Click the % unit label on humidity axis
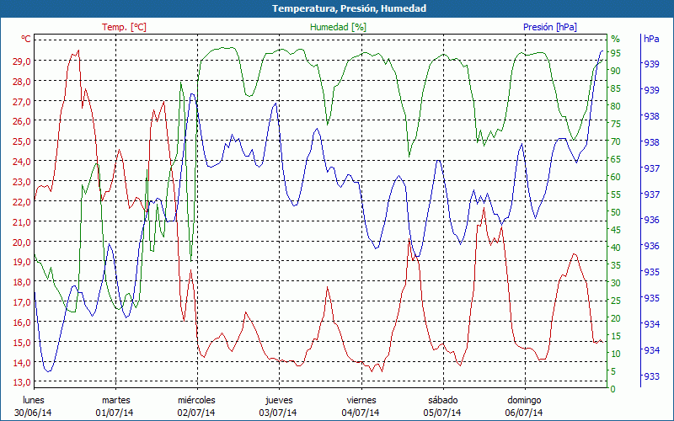This screenshot has height=421, width=674. tap(615, 39)
